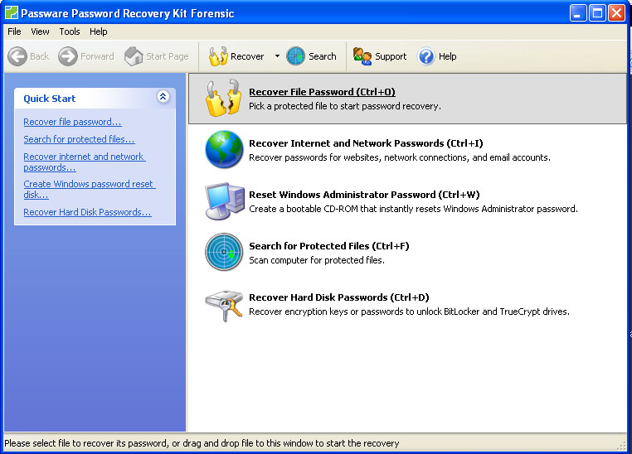Click 'Scan computer for protected files.' text
Screen dimensions: 632x454
[x=316, y=260]
